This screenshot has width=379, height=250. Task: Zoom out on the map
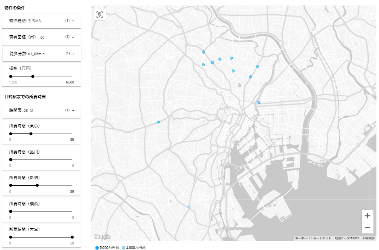[367, 228]
